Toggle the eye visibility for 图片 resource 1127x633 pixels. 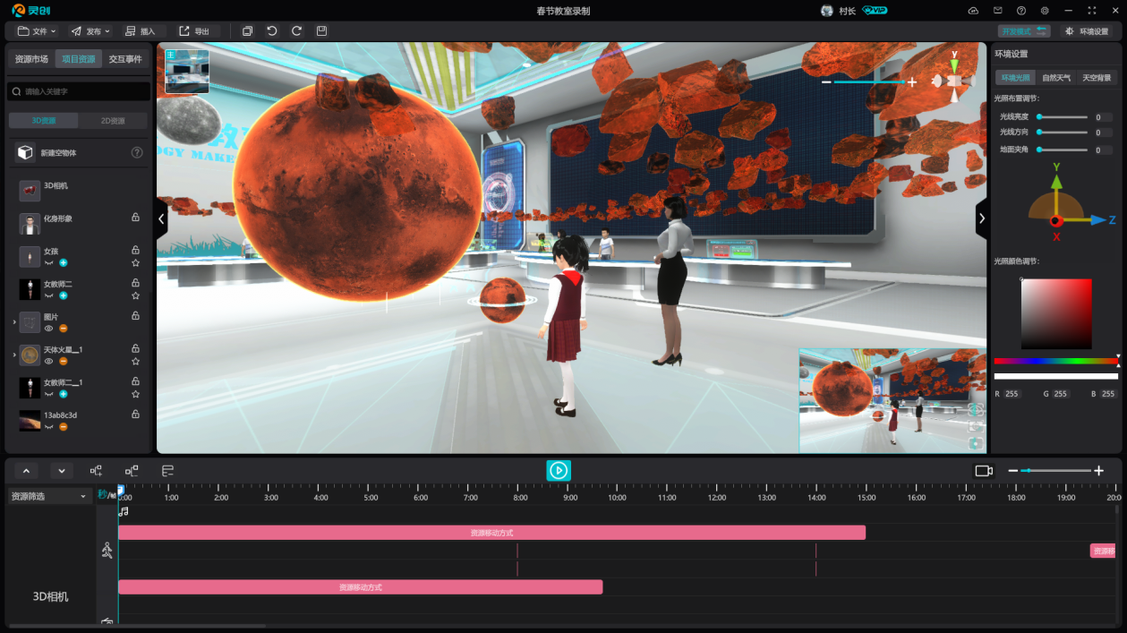pyautogui.click(x=49, y=329)
